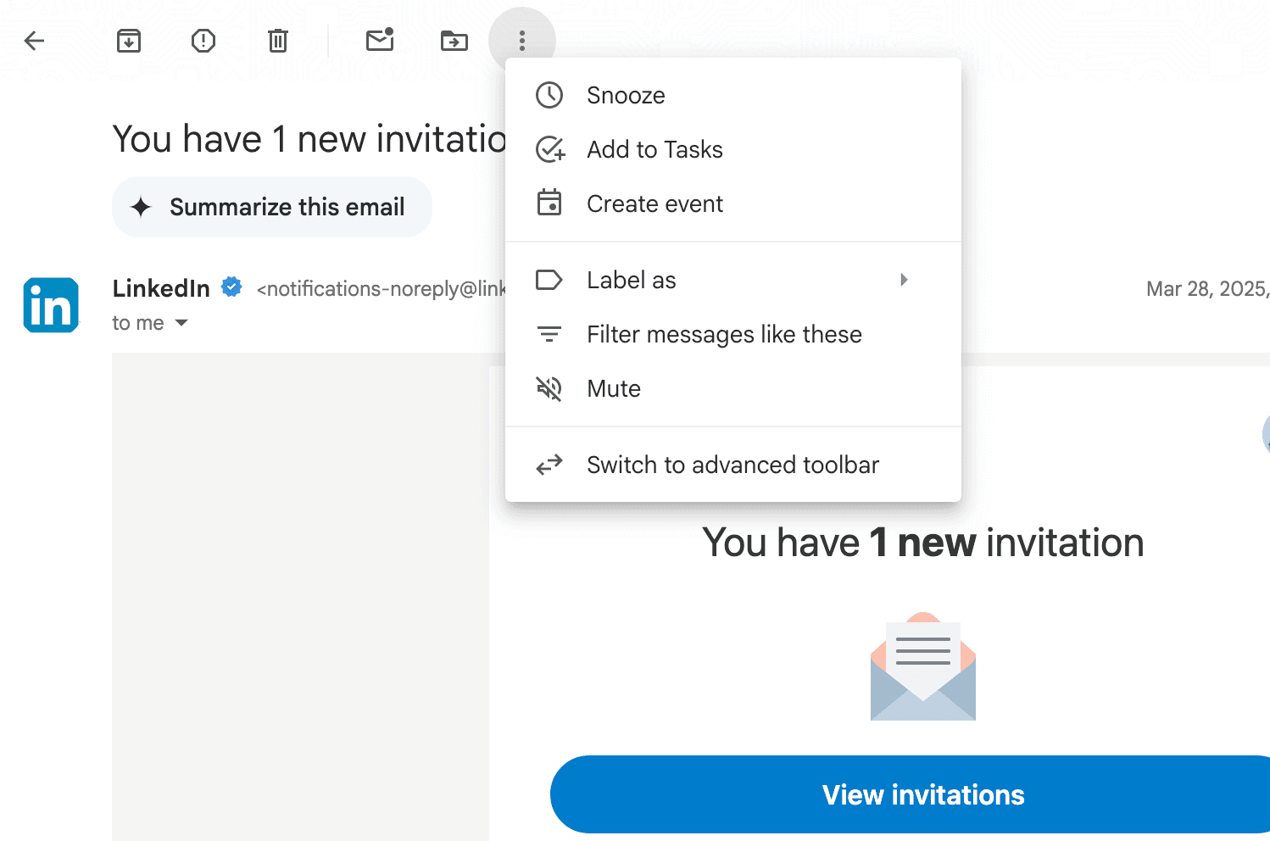The image size is (1270, 841).
Task: Add this email to Tasks
Action: [654, 149]
